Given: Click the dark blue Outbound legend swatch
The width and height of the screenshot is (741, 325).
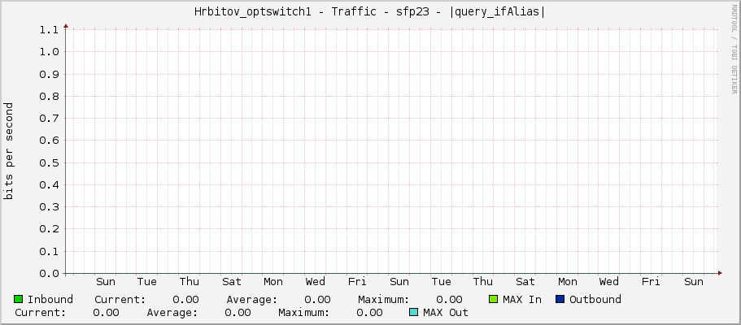Looking at the screenshot, I should [x=560, y=299].
